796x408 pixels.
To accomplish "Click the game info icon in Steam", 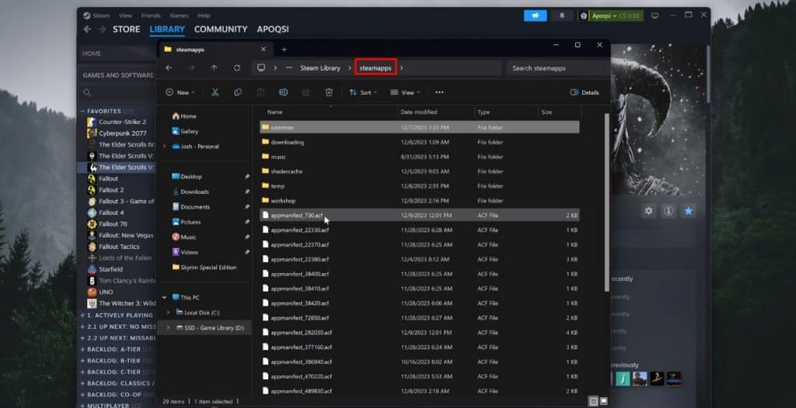I will (x=669, y=211).
